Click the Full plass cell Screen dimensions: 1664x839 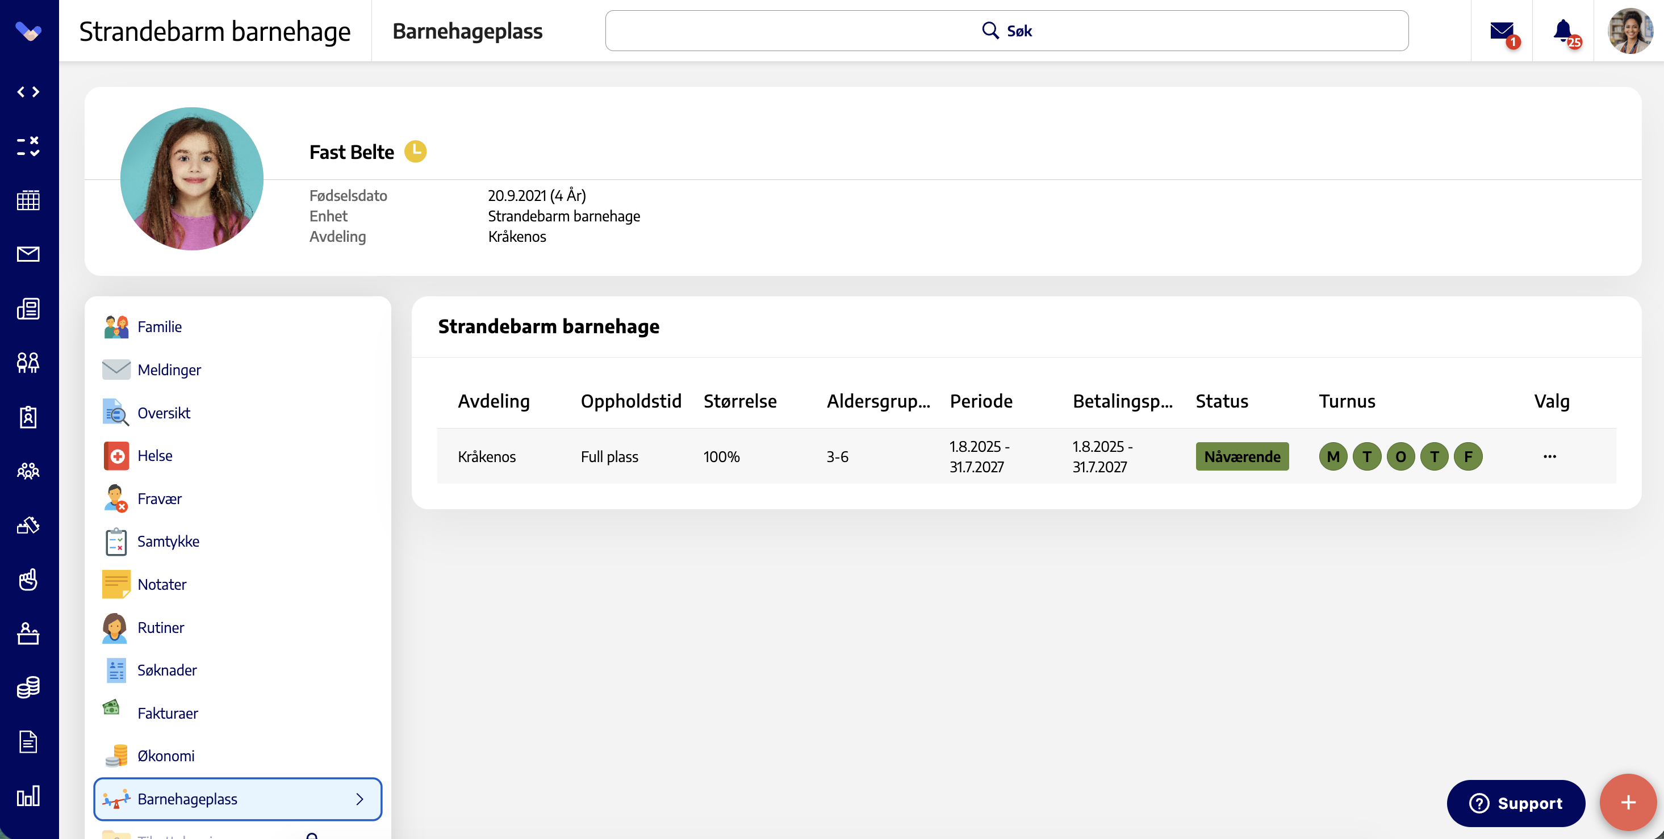coord(609,456)
